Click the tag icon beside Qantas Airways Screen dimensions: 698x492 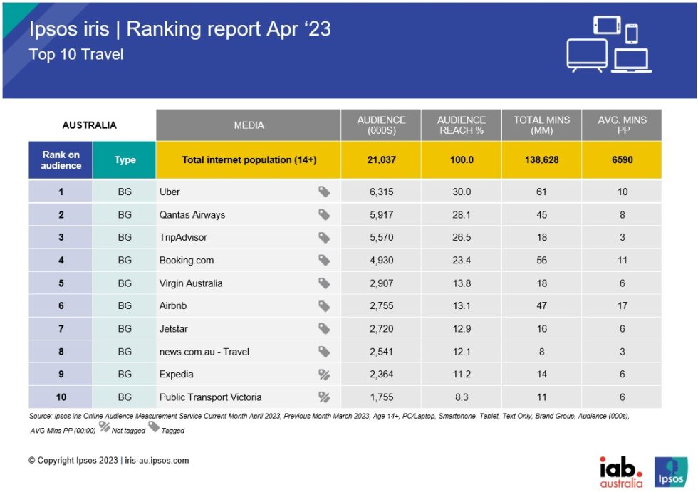coord(325,214)
